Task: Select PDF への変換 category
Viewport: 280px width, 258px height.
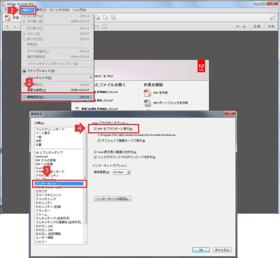Action: (44, 164)
